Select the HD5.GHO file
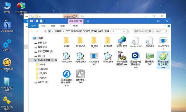This screenshot has height=112, width=186. pyautogui.click(x=80, y=57)
